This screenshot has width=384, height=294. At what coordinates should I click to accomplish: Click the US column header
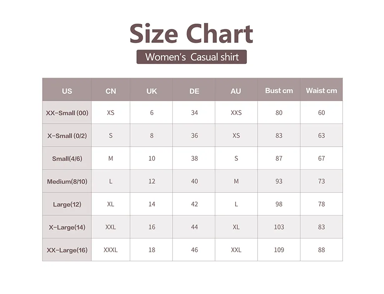click(67, 91)
